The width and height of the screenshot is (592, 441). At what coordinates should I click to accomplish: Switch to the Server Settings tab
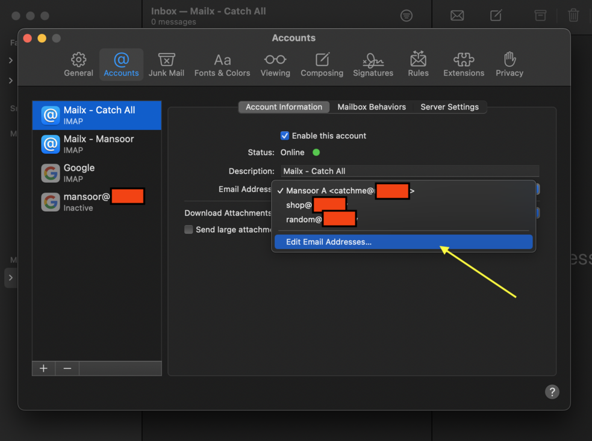pyautogui.click(x=449, y=107)
